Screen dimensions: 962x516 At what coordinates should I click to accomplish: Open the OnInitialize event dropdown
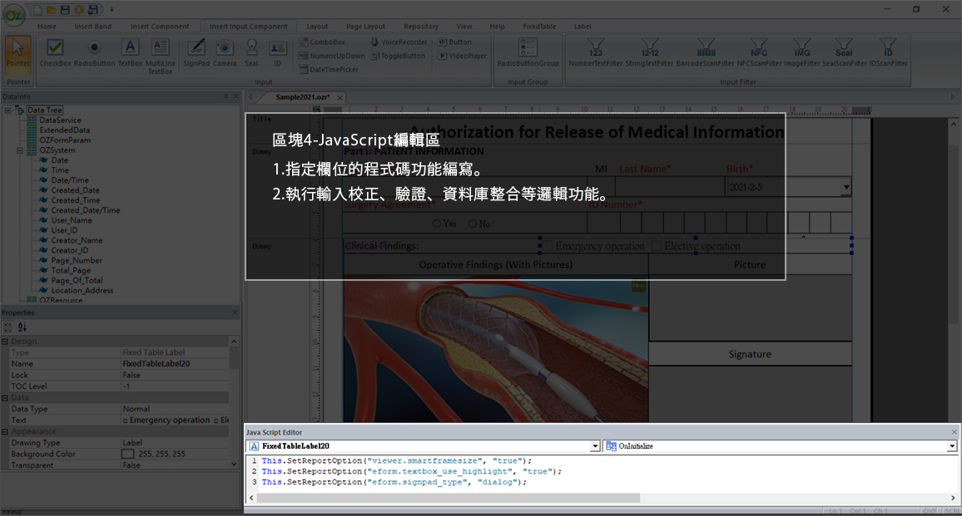(950, 445)
